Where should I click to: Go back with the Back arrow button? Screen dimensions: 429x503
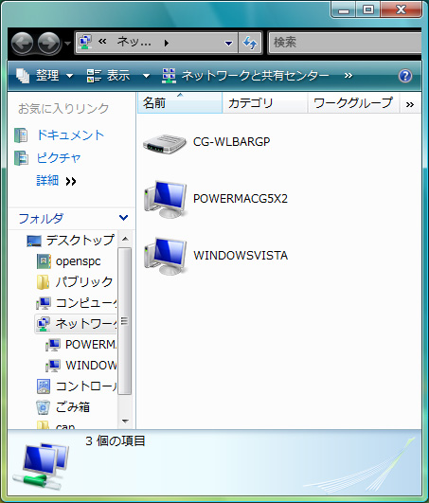tap(22, 43)
